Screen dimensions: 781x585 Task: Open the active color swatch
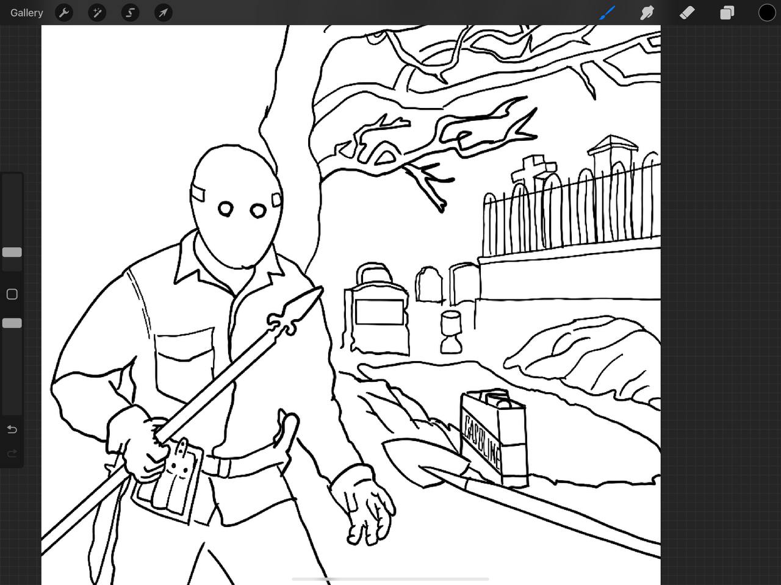766,12
